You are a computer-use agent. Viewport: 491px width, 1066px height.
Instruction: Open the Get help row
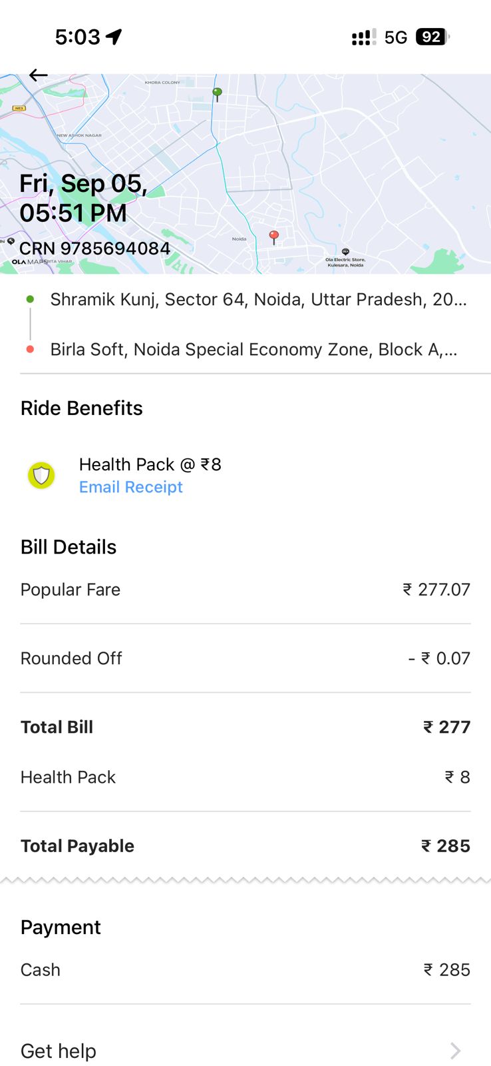tap(245, 1051)
